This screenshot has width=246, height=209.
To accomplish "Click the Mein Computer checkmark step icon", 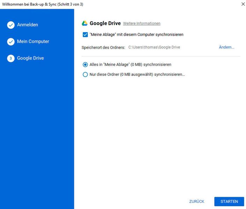I will (x=11, y=41).
